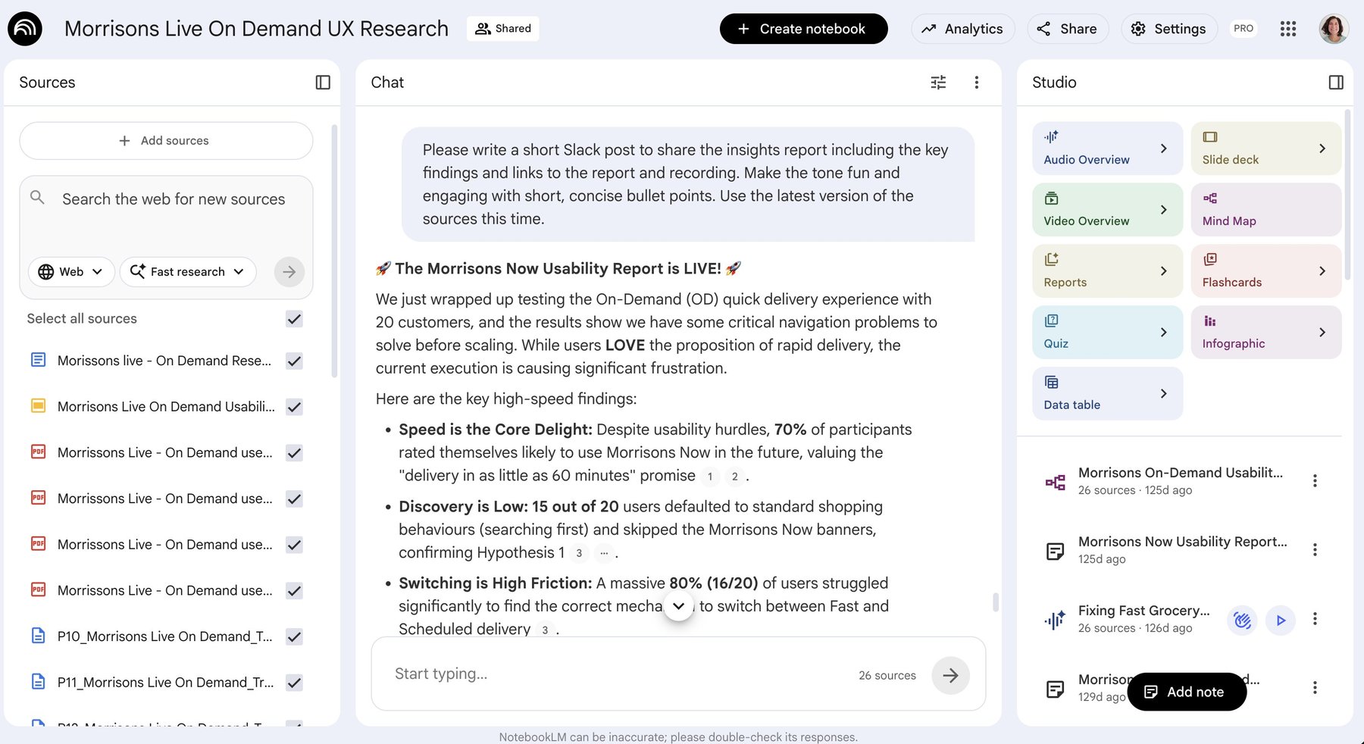Image resolution: width=1364 pixels, height=744 pixels.
Task: Open options for bottom studio note
Action: coord(1315,687)
